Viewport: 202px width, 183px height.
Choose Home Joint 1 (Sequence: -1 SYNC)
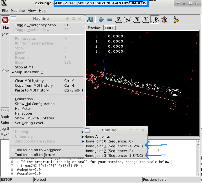click(116, 146)
